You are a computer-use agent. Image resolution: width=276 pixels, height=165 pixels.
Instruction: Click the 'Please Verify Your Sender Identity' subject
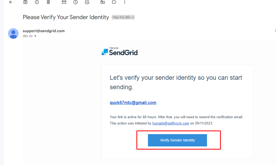[x=66, y=17]
